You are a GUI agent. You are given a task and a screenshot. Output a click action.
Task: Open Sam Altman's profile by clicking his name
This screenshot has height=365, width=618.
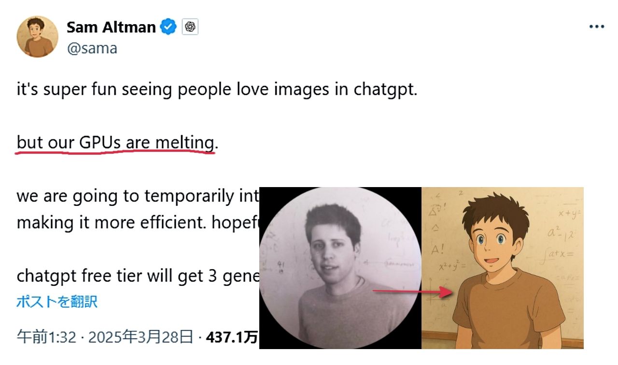click(x=112, y=27)
